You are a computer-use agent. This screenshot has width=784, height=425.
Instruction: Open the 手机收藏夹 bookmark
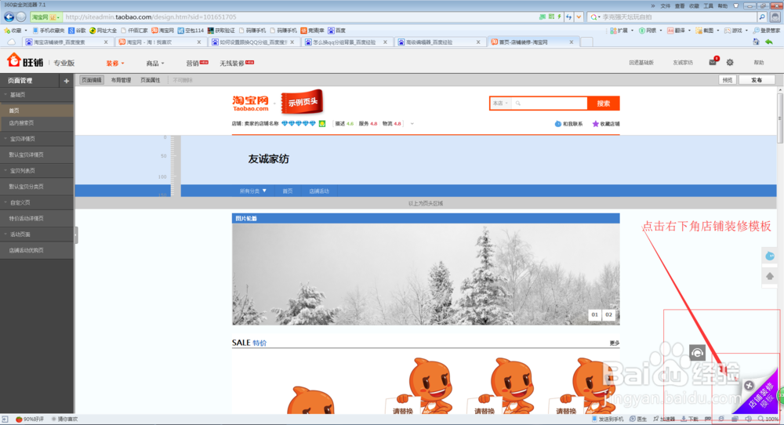(49, 31)
